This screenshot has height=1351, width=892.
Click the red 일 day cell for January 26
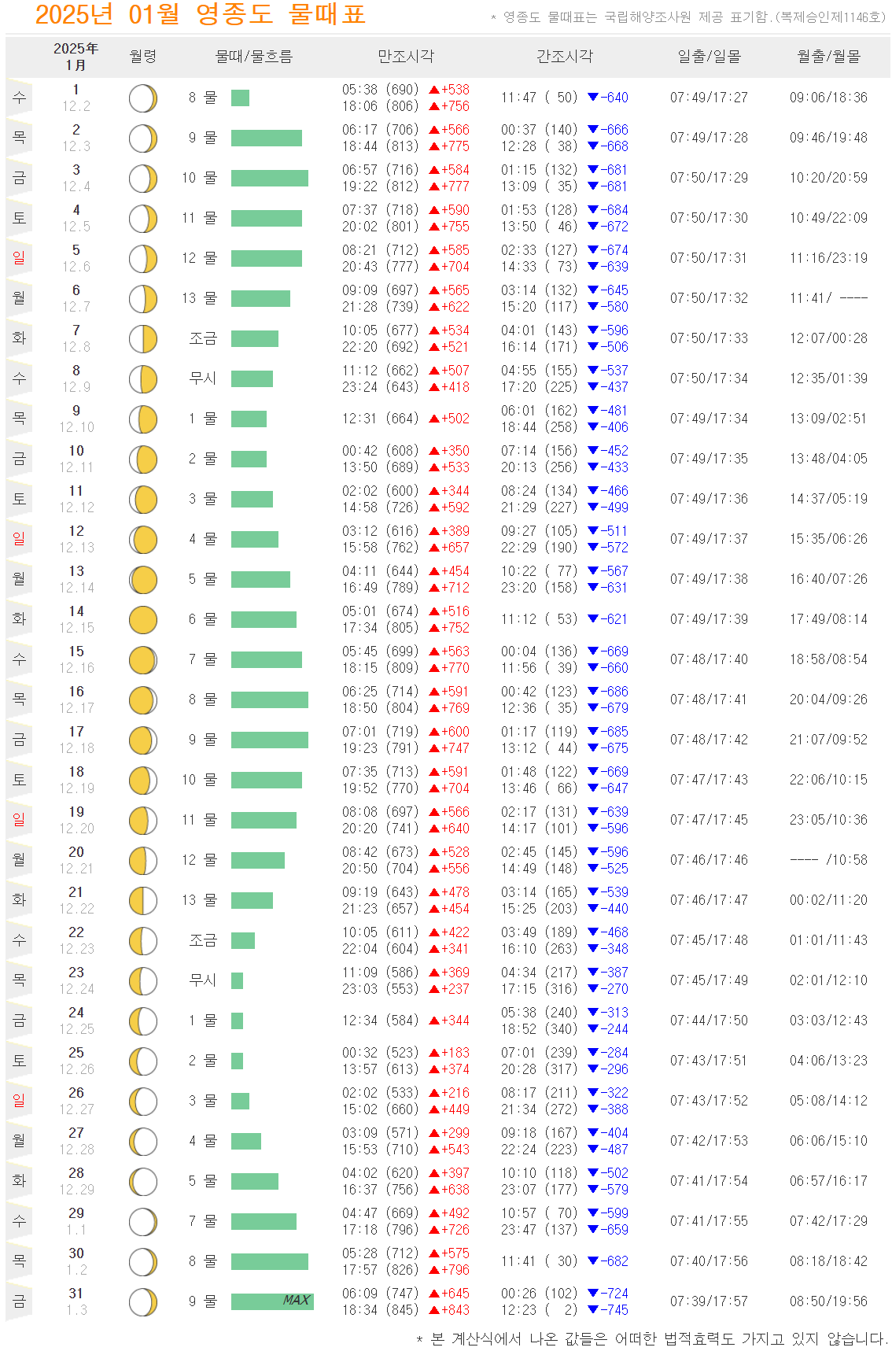click(x=19, y=1101)
